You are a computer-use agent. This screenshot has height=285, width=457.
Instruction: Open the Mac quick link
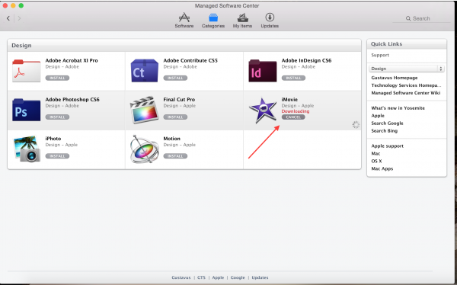click(376, 154)
